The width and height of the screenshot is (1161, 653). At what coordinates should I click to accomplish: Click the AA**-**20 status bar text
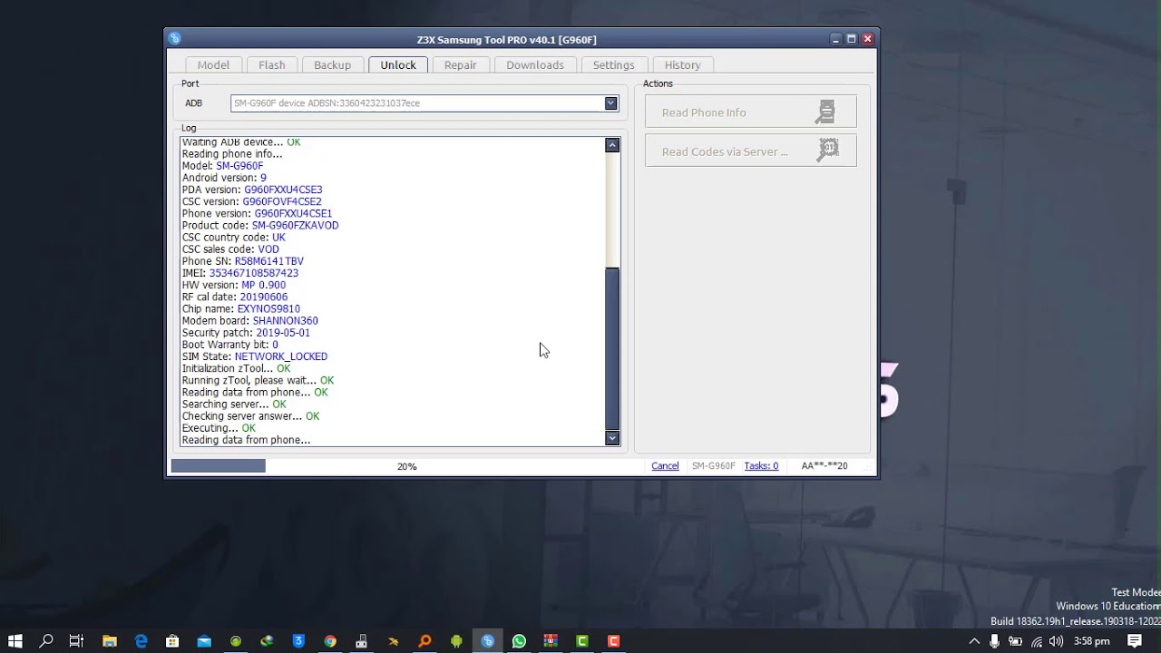tap(824, 466)
